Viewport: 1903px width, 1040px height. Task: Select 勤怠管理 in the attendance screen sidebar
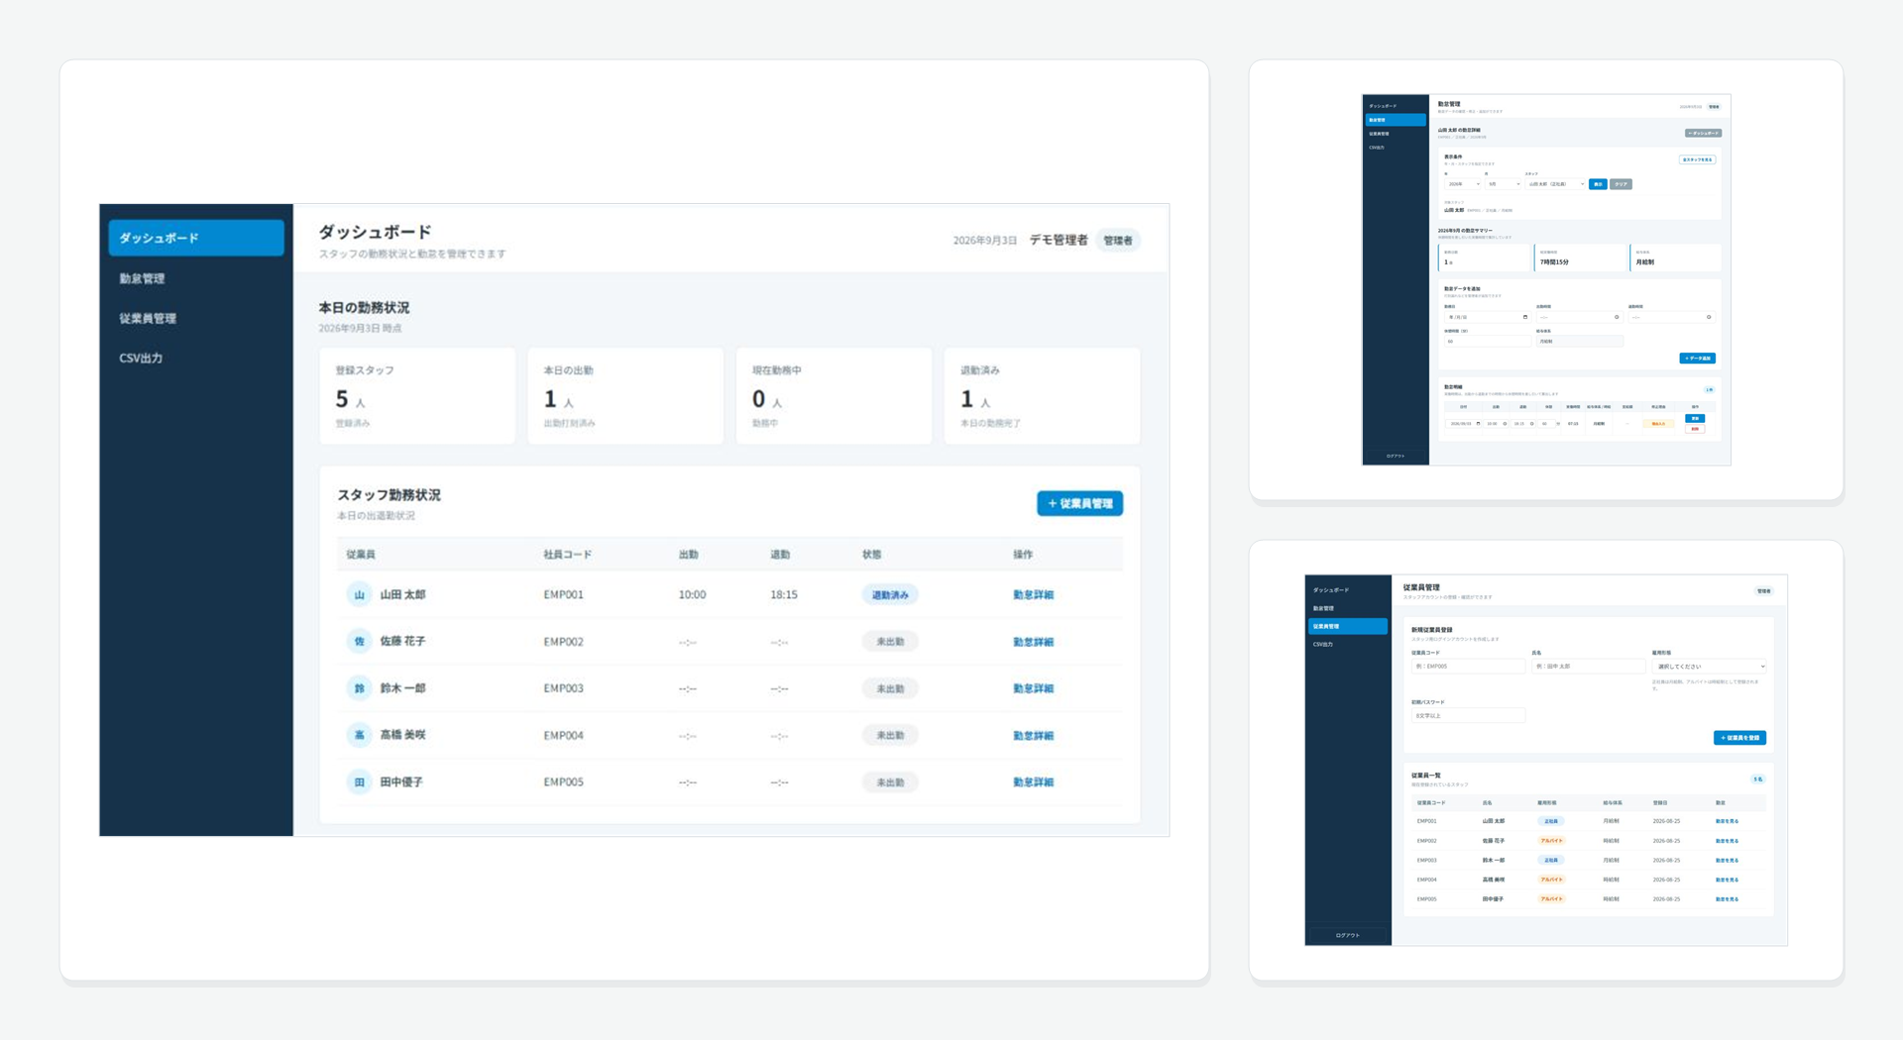tap(1396, 120)
